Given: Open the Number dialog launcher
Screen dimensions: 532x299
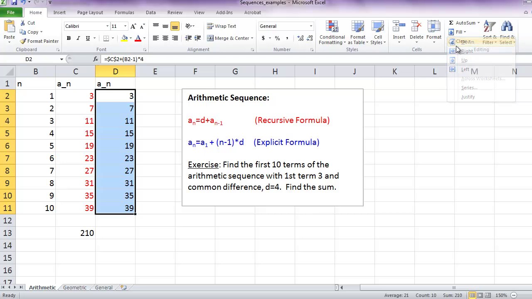Looking at the screenshot, I should [312, 50].
